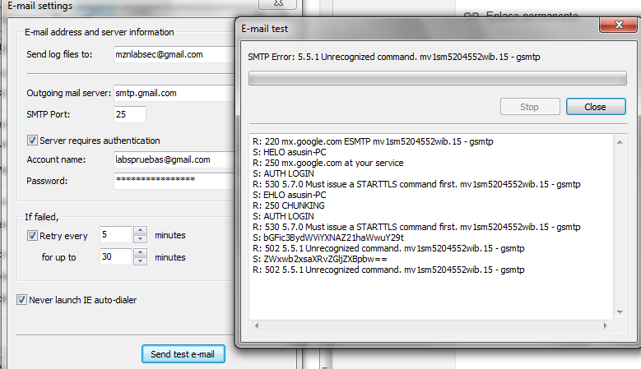Click the Password field
Viewport: 641px width, 369px height.
(175, 181)
